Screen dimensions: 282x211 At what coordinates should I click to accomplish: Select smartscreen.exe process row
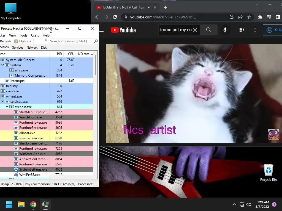click(46, 138)
